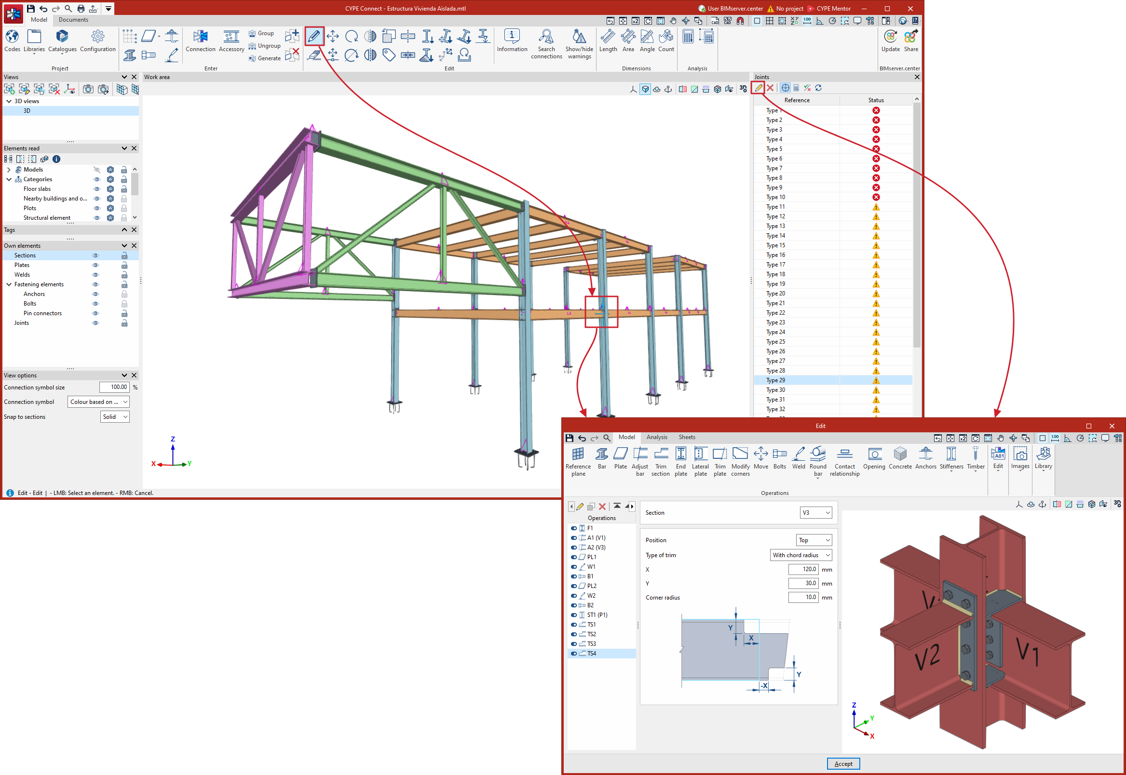Toggle visibility of Plots category
This screenshot has height=775, width=1126.
(x=96, y=208)
